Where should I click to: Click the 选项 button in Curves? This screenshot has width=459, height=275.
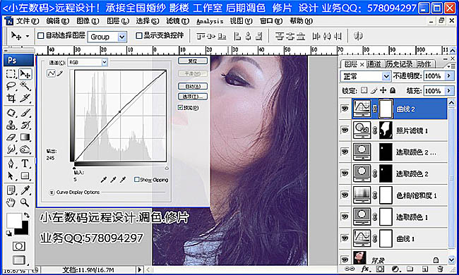click(193, 97)
